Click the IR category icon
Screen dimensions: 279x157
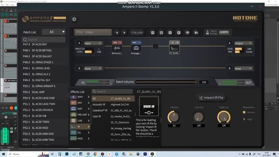pos(73,126)
